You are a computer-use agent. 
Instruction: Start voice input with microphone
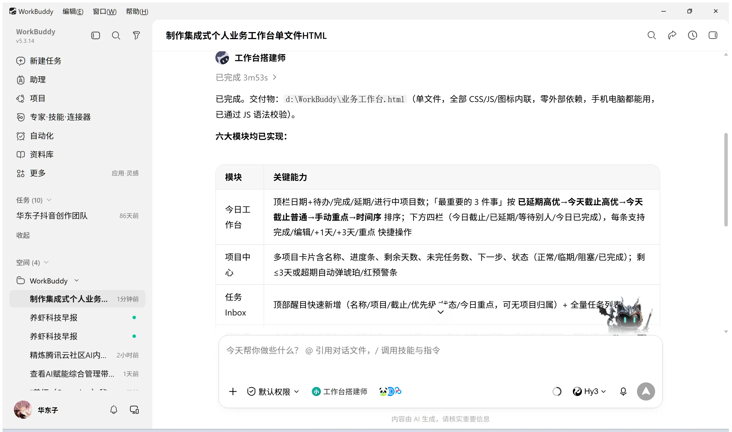tap(623, 391)
